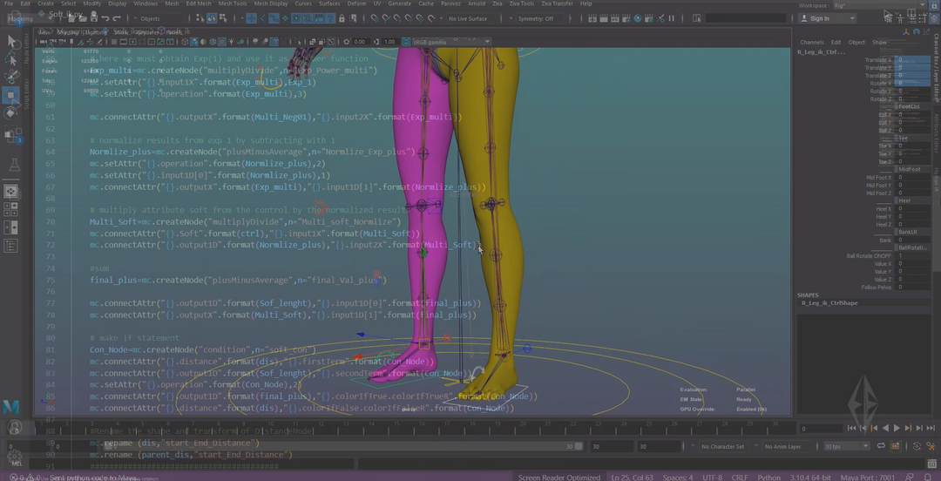This screenshot has width=941, height=481.
Task: Click the Undo arrow in the shelf
Action: point(104,17)
